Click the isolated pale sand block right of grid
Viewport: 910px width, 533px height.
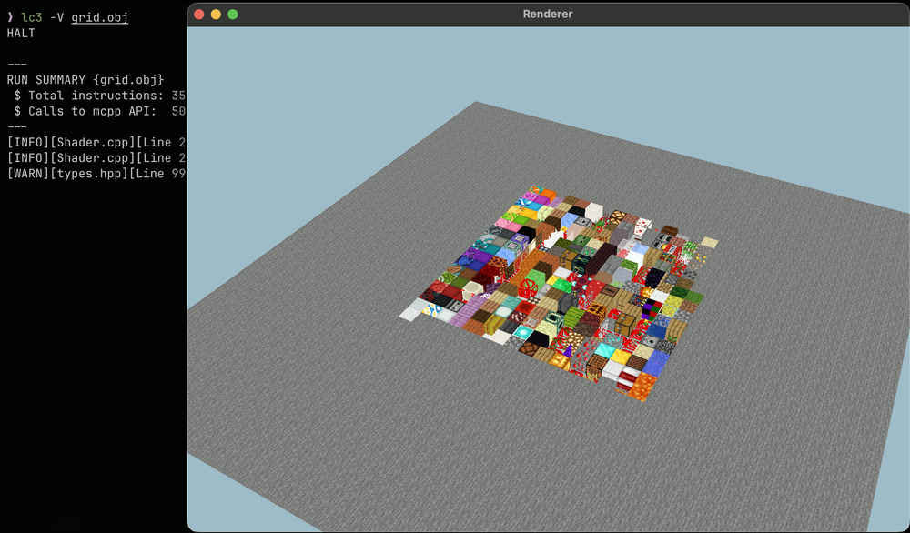click(709, 243)
